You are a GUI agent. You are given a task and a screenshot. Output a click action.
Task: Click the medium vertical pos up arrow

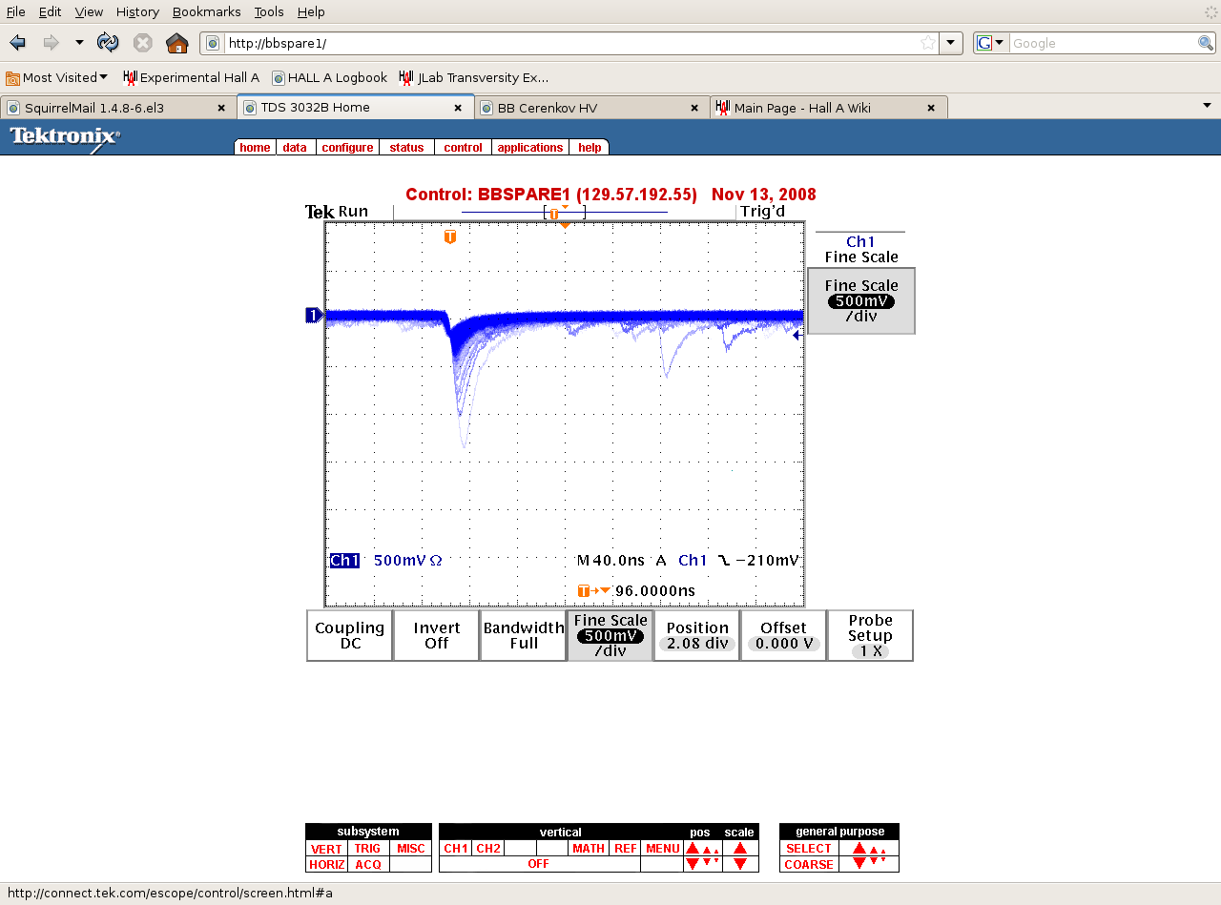(707, 850)
